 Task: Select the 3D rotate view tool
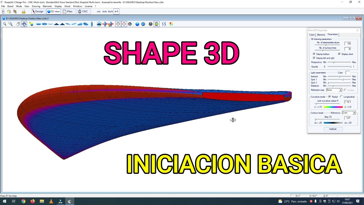[x=24, y=24]
